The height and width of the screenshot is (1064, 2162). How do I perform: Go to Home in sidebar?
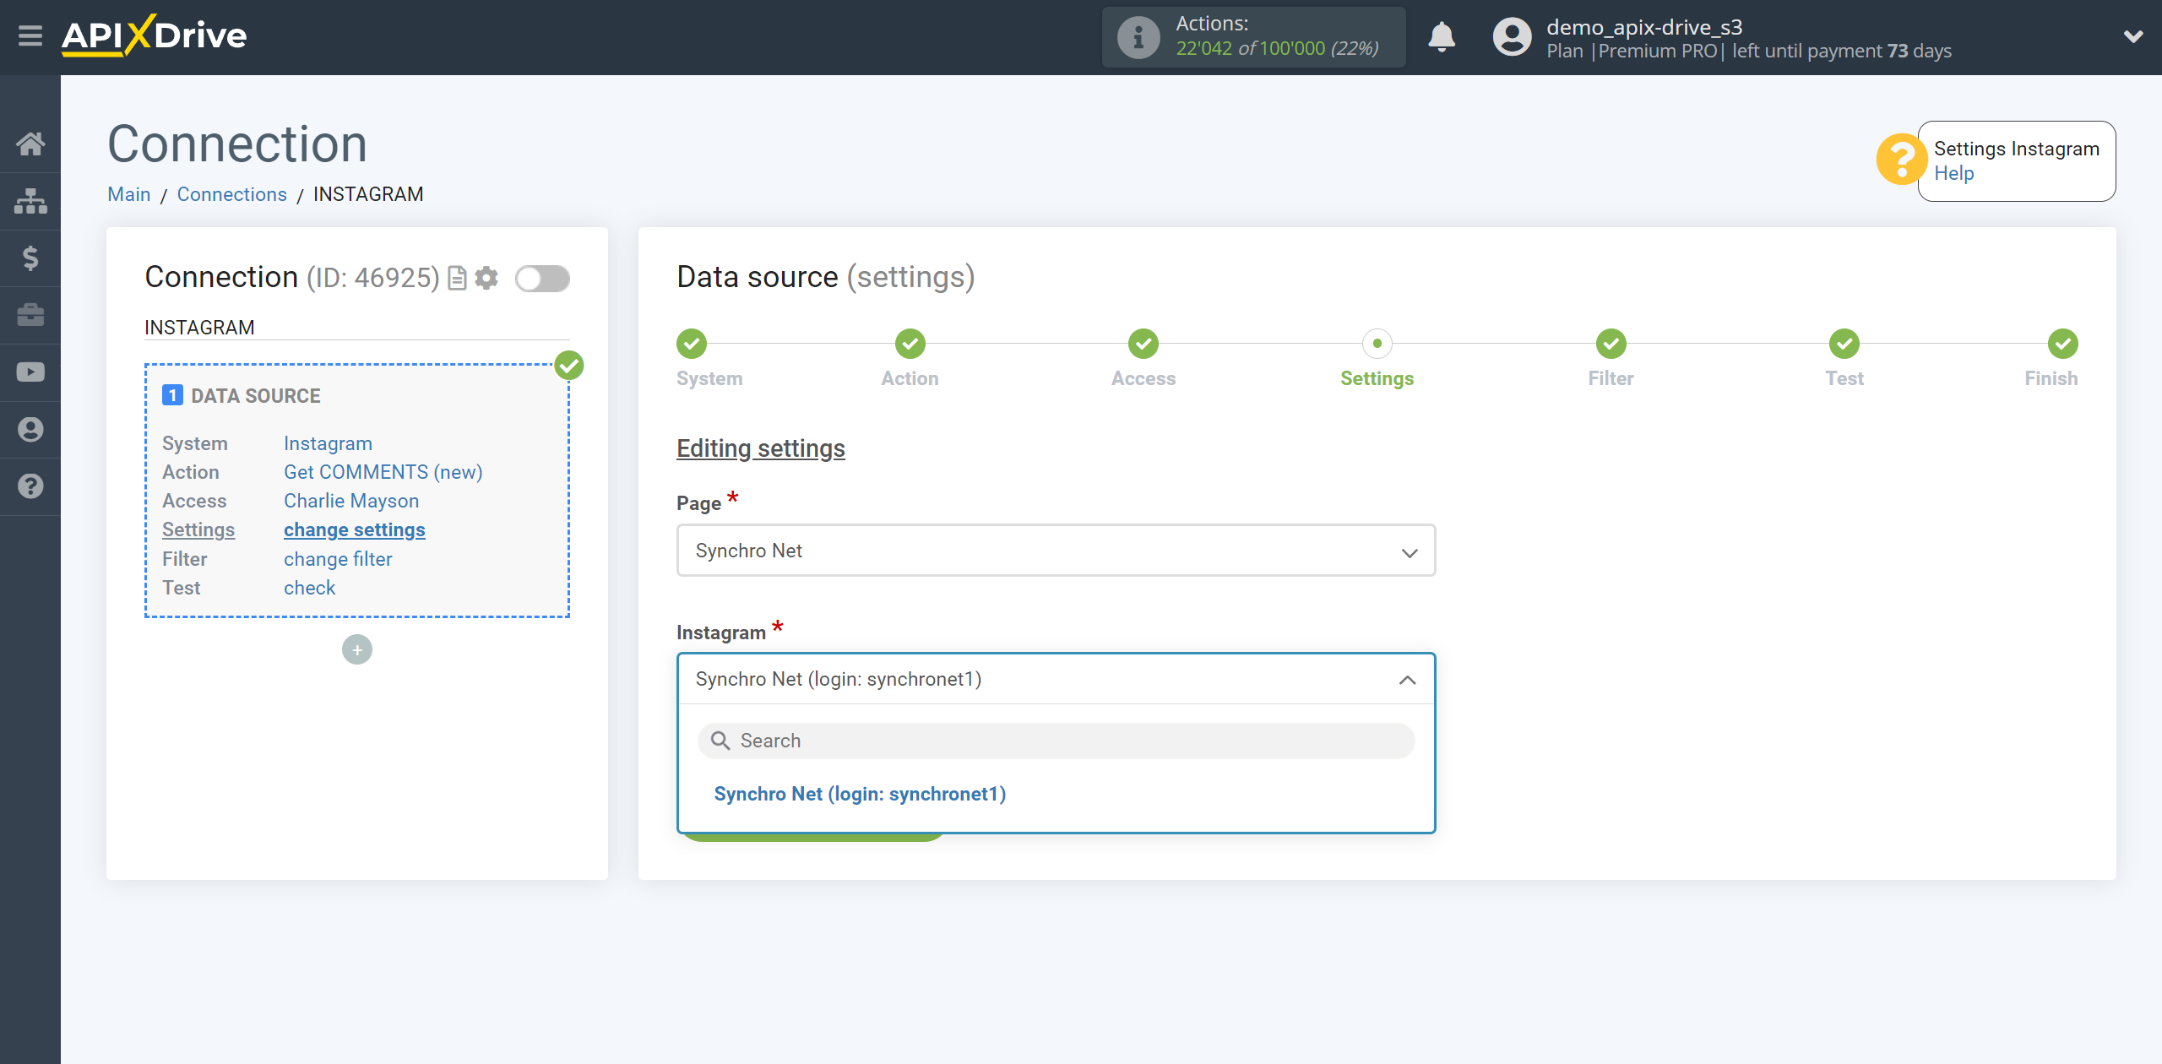(30, 144)
